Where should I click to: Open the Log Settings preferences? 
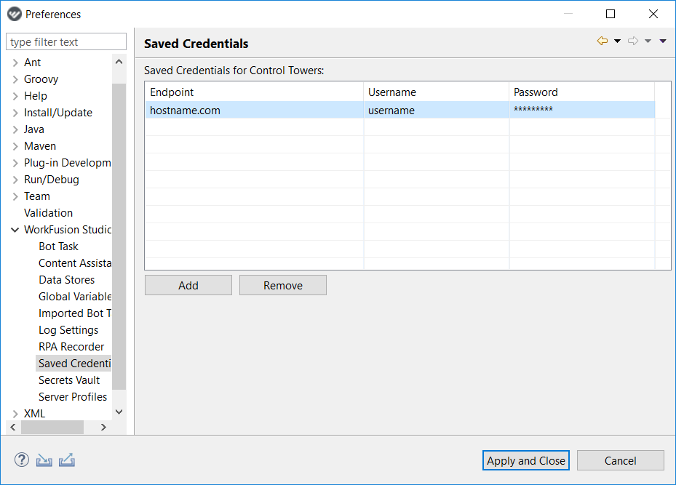point(68,330)
